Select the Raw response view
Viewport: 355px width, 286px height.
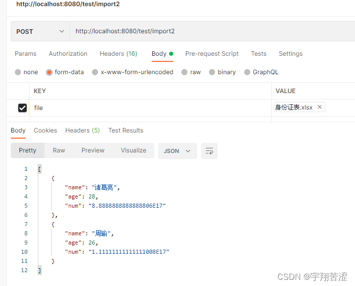59,150
